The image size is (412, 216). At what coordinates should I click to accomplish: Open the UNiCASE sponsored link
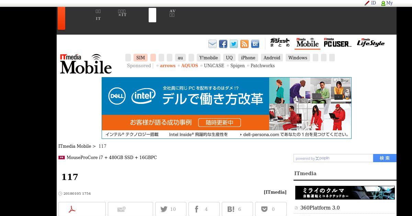(214, 66)
